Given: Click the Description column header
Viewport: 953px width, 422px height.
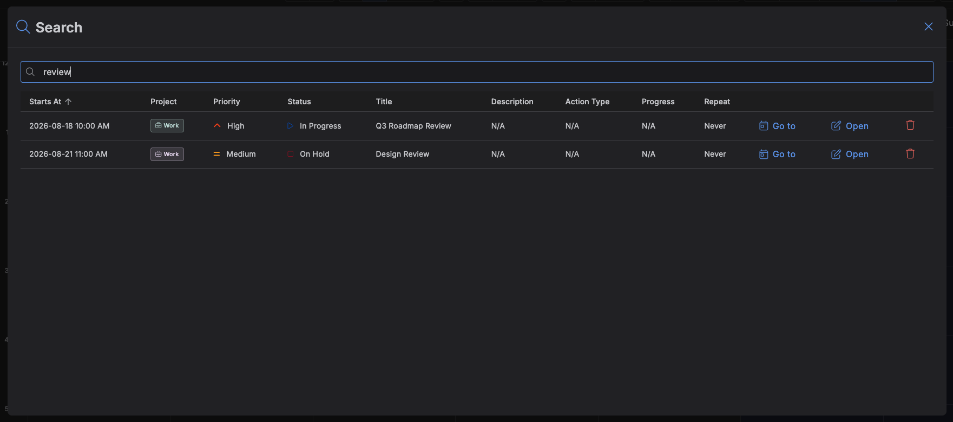Looking at the screenshot, I should pyautogui.click(x=512, y=102).
